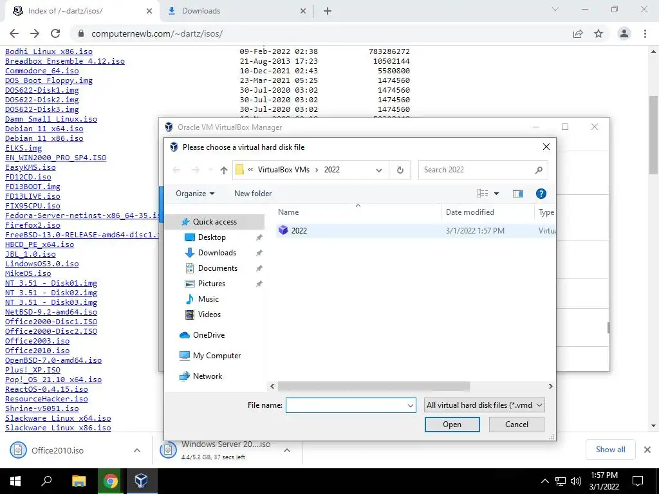Screen dimensions: 659x494
Task: Open Videos in navigation pane
Action: 209,315
